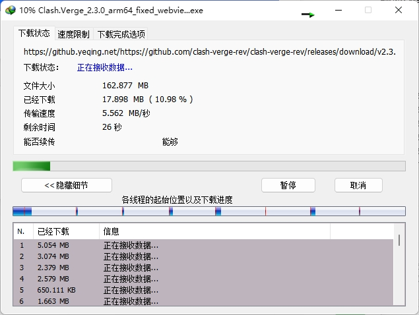Collapse details with the <<隐藏细节 button
Screen dimensions: 419x315
pyautogui.click(x=67, y=185)
